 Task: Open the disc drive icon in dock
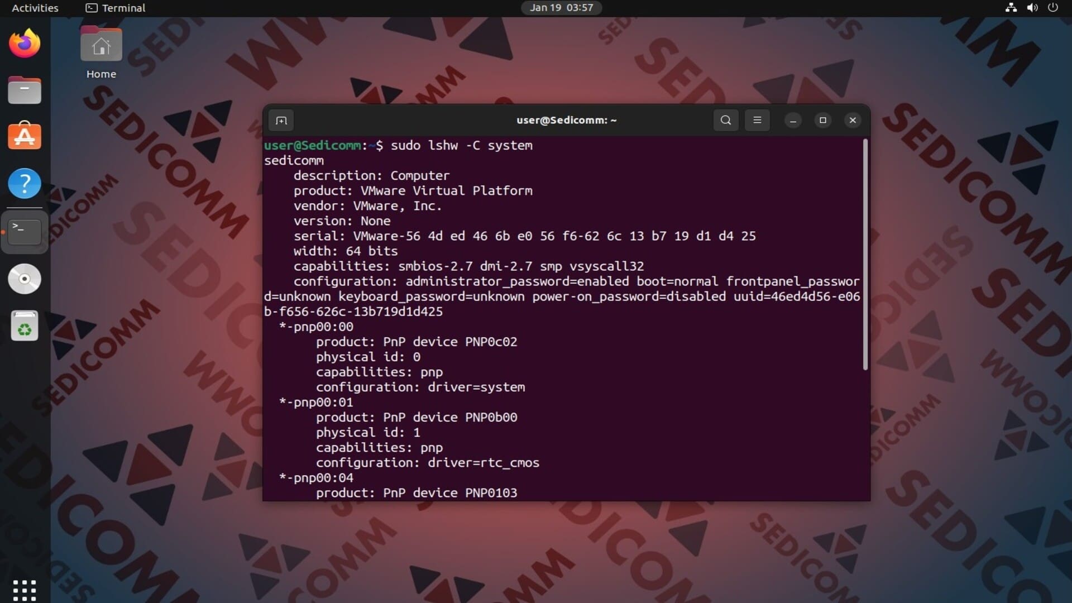coord(25,279)
